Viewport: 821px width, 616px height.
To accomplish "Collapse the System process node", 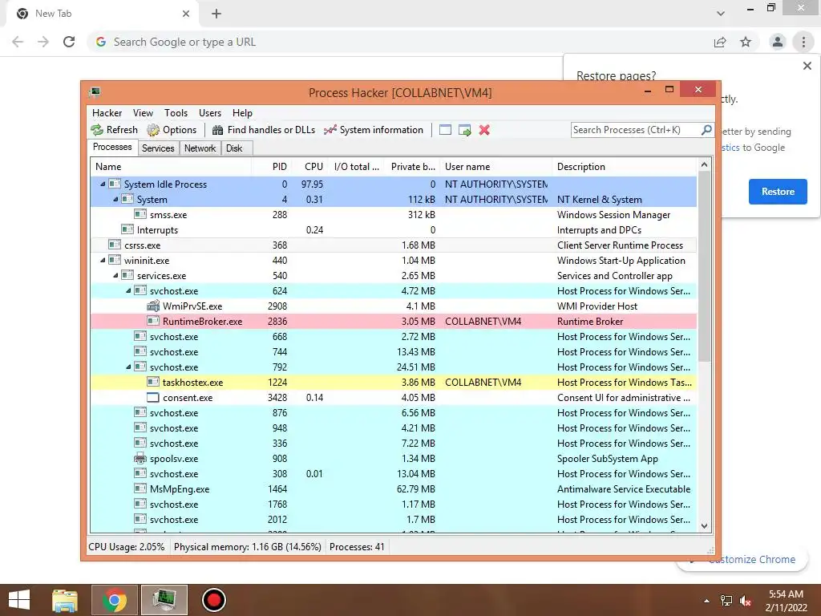I will pyautogui.click(x=115, y=199).
